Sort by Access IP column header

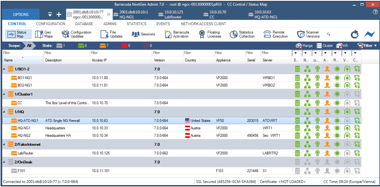click(x=121, y=60)
